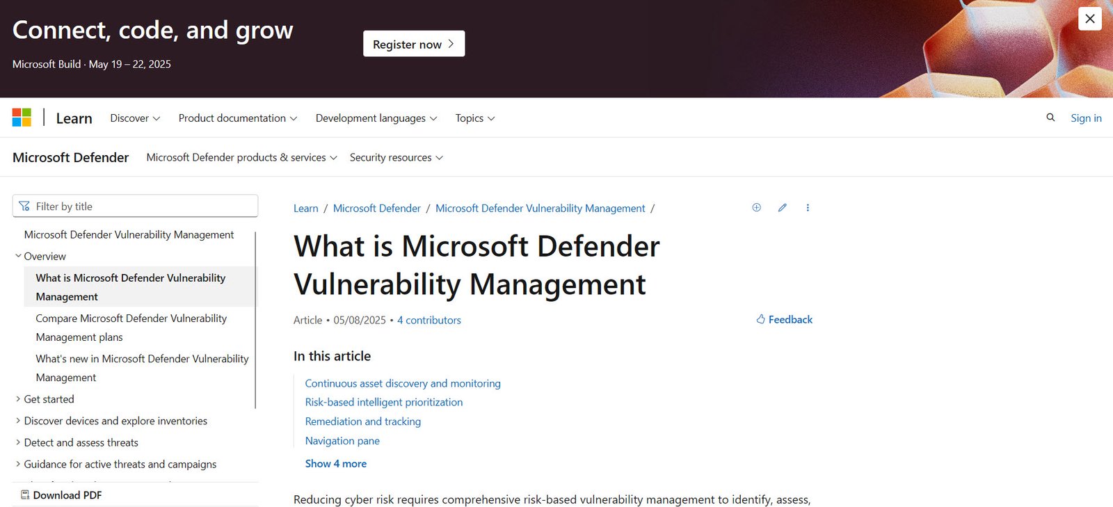This screenshot has width=1113, height=507.
Task: Open the Discover dropdown menu
Action: 135,118
